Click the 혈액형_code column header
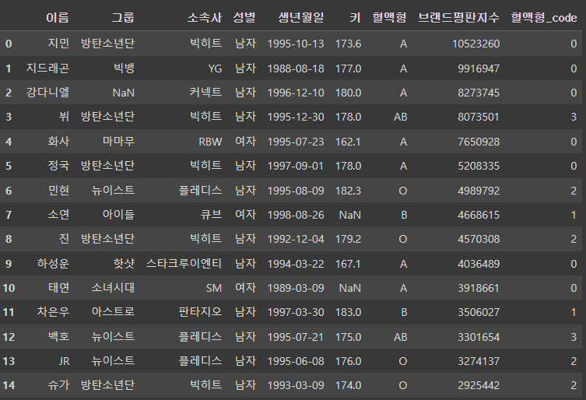This screenshot has width=586, height=400. pos(544,18)
